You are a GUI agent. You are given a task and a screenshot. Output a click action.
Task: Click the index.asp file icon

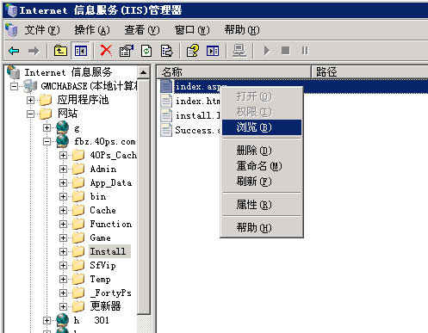click(166, 86)
